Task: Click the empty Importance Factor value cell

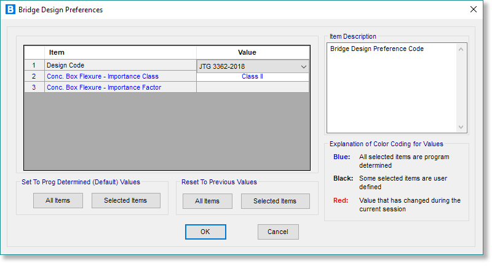Action: click(x=252, y=87)
